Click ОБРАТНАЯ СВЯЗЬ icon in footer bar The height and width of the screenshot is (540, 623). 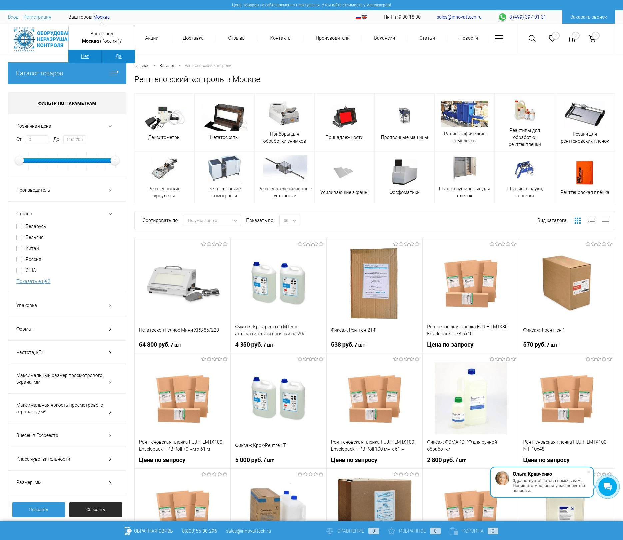point(128,531)
